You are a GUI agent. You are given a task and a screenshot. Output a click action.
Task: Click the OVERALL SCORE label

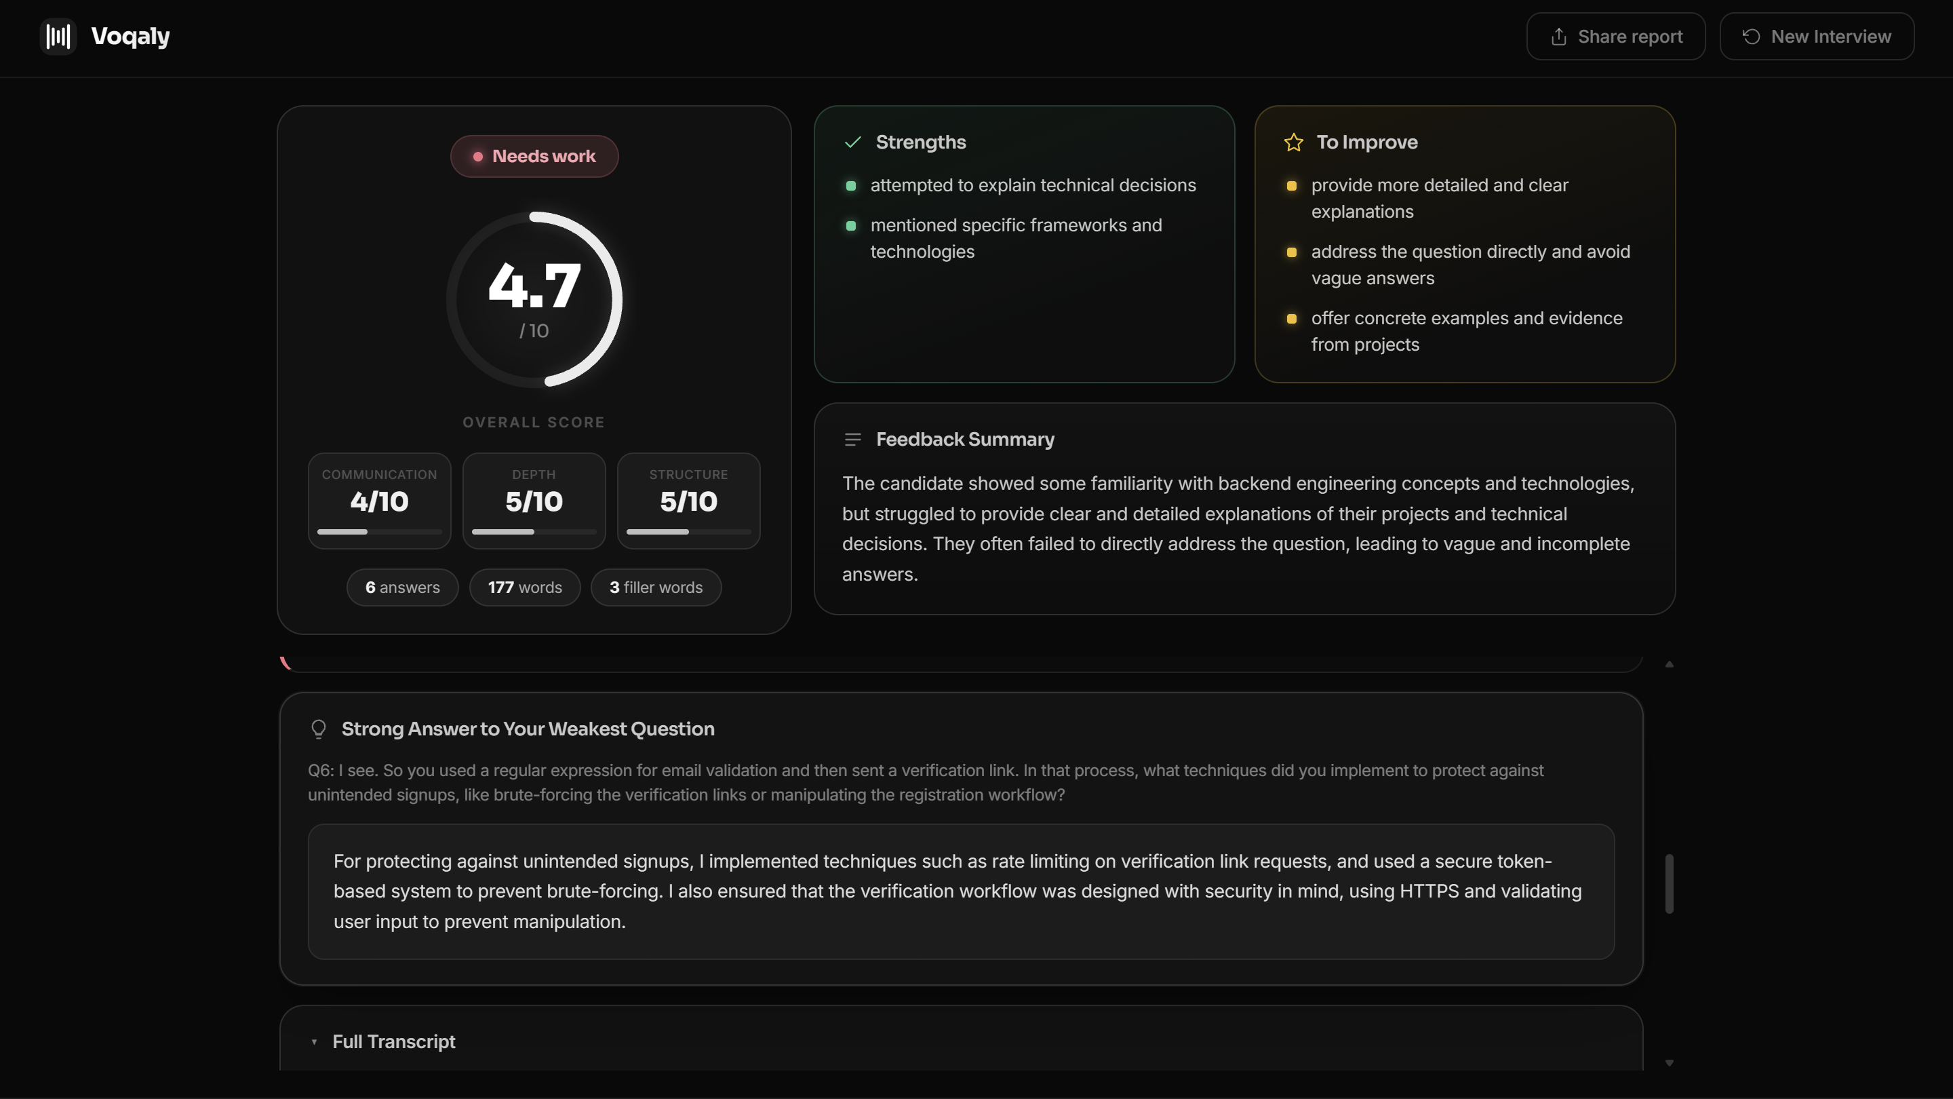point(534,423)
